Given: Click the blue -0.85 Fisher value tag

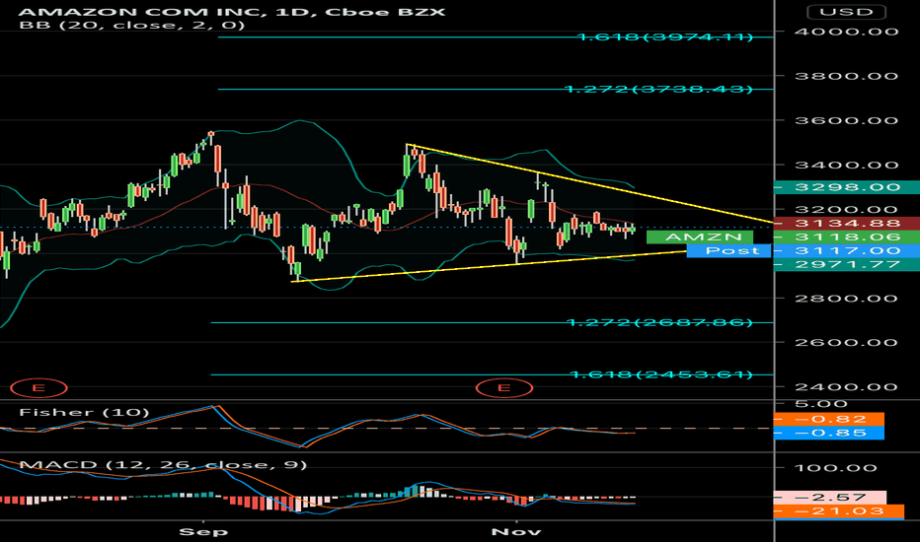Looking at the screenshot, I should pyautogui.click(x=829, y=433).
